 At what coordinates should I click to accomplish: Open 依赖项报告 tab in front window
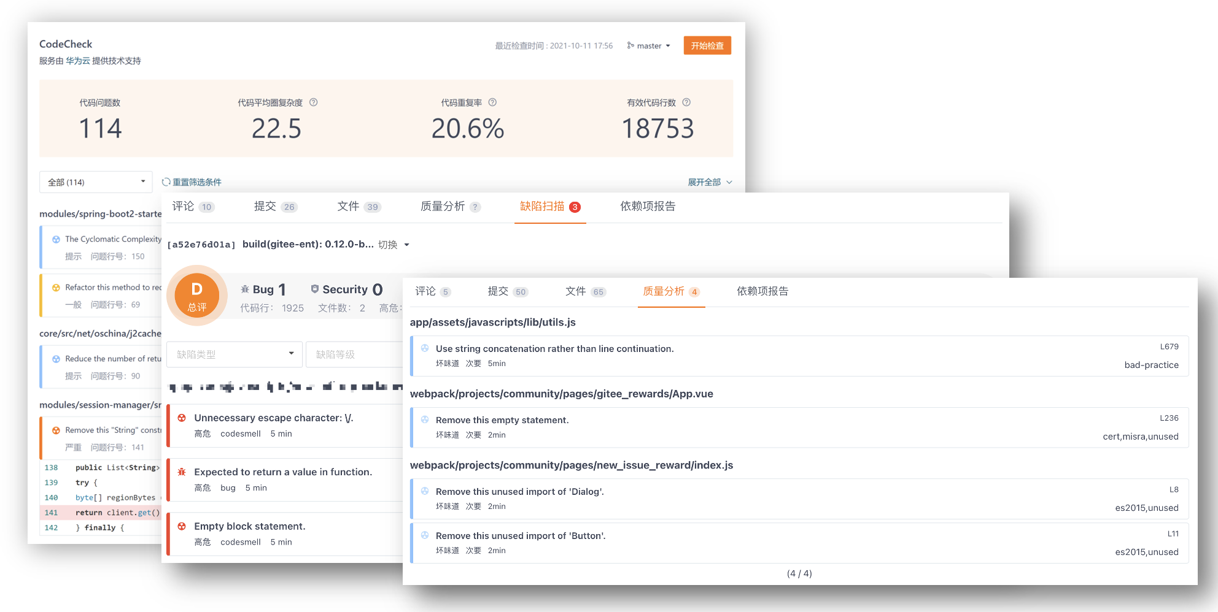[x=762, y=291]
